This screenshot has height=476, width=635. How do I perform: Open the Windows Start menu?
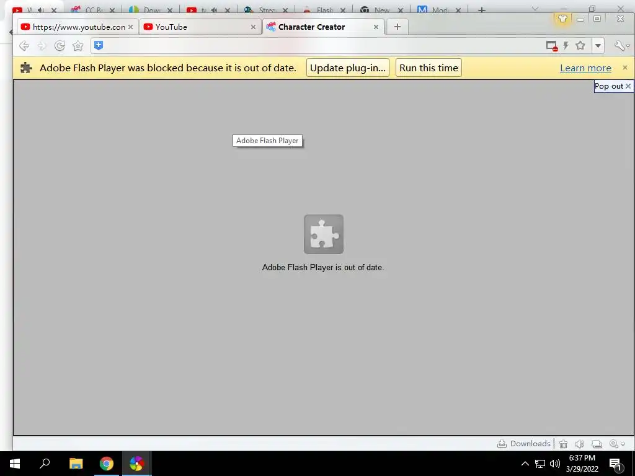15,464
